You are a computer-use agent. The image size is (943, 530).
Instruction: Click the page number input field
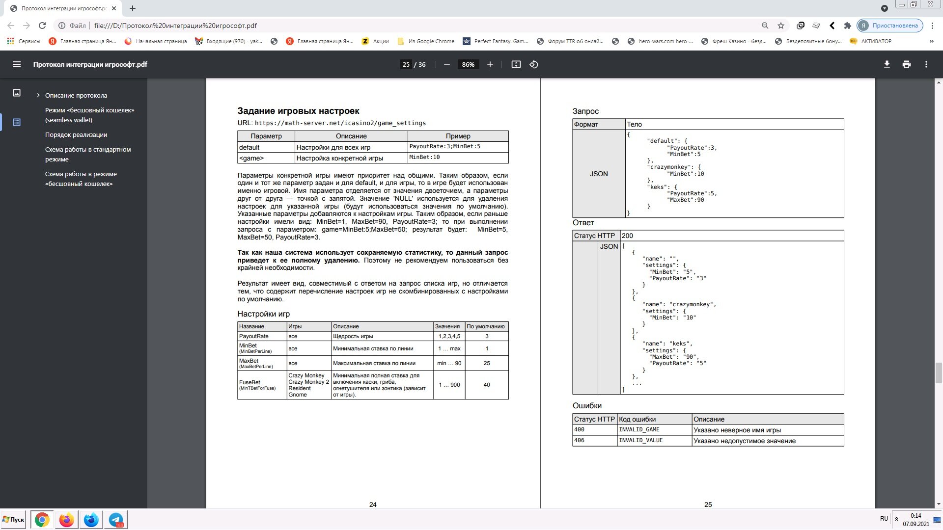pos(406,64)
